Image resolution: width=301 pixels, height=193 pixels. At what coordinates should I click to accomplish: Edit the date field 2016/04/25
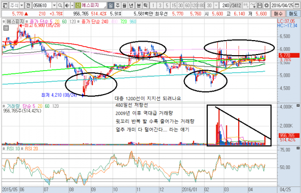[x=282, y=6]
